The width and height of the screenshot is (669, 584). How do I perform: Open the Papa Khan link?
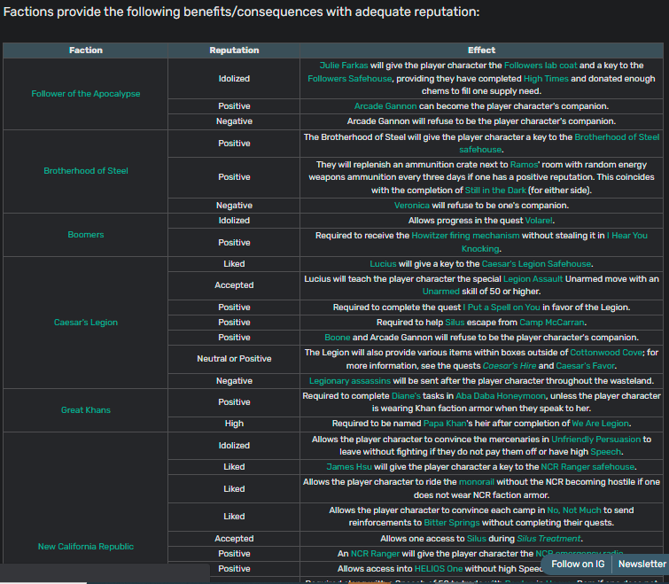[444, 424]
